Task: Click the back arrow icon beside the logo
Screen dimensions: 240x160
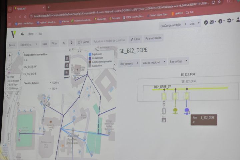Action: 22,34
